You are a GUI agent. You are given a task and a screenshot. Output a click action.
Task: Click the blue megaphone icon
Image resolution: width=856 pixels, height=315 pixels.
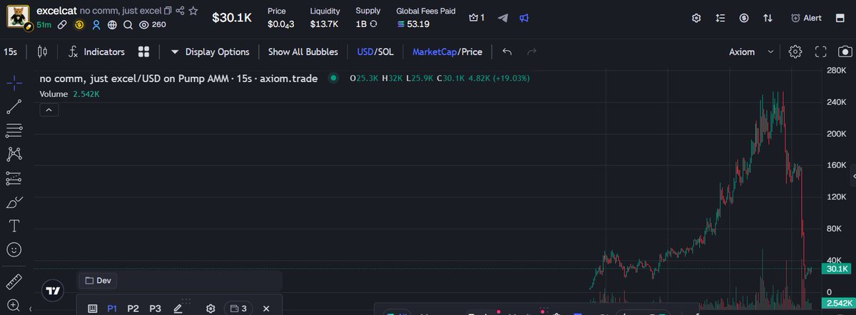[x=524, y=18]
